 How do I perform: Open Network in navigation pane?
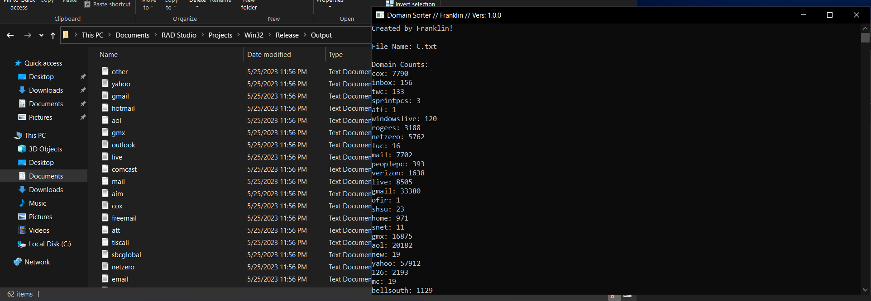[x=37, y=262]
